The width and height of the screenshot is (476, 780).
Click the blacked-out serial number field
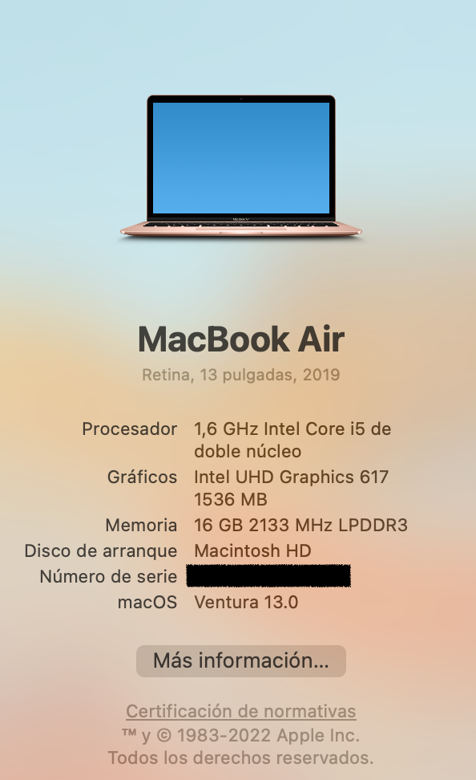point(268,576)
